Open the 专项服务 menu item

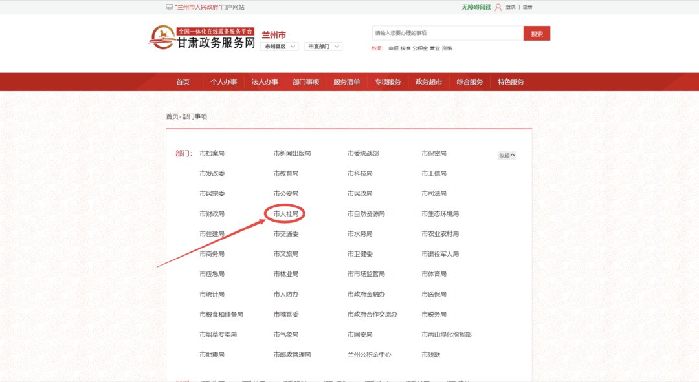[388, 82]
